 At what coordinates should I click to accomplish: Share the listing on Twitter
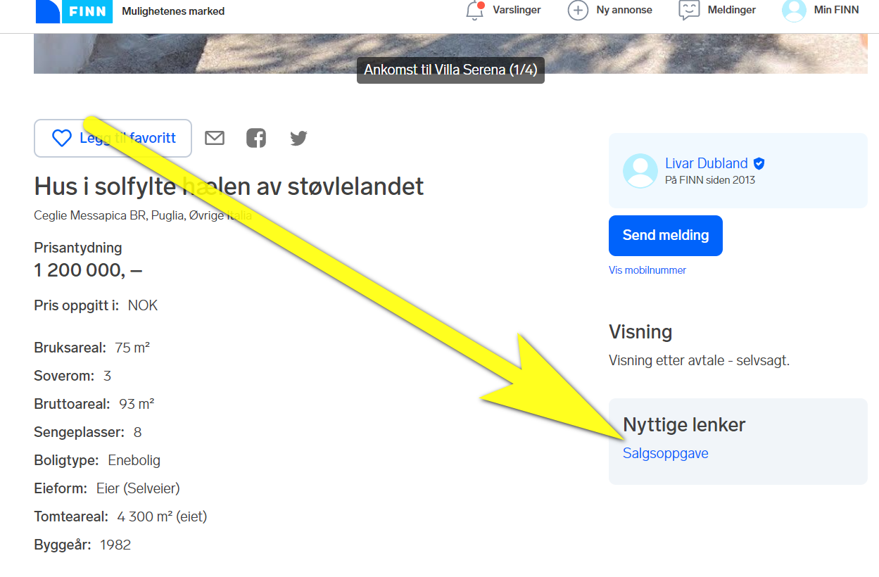click(298, 137)
